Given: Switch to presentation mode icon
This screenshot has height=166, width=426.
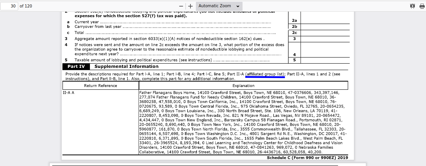Looking at the screenshot, I should [413, 6].
